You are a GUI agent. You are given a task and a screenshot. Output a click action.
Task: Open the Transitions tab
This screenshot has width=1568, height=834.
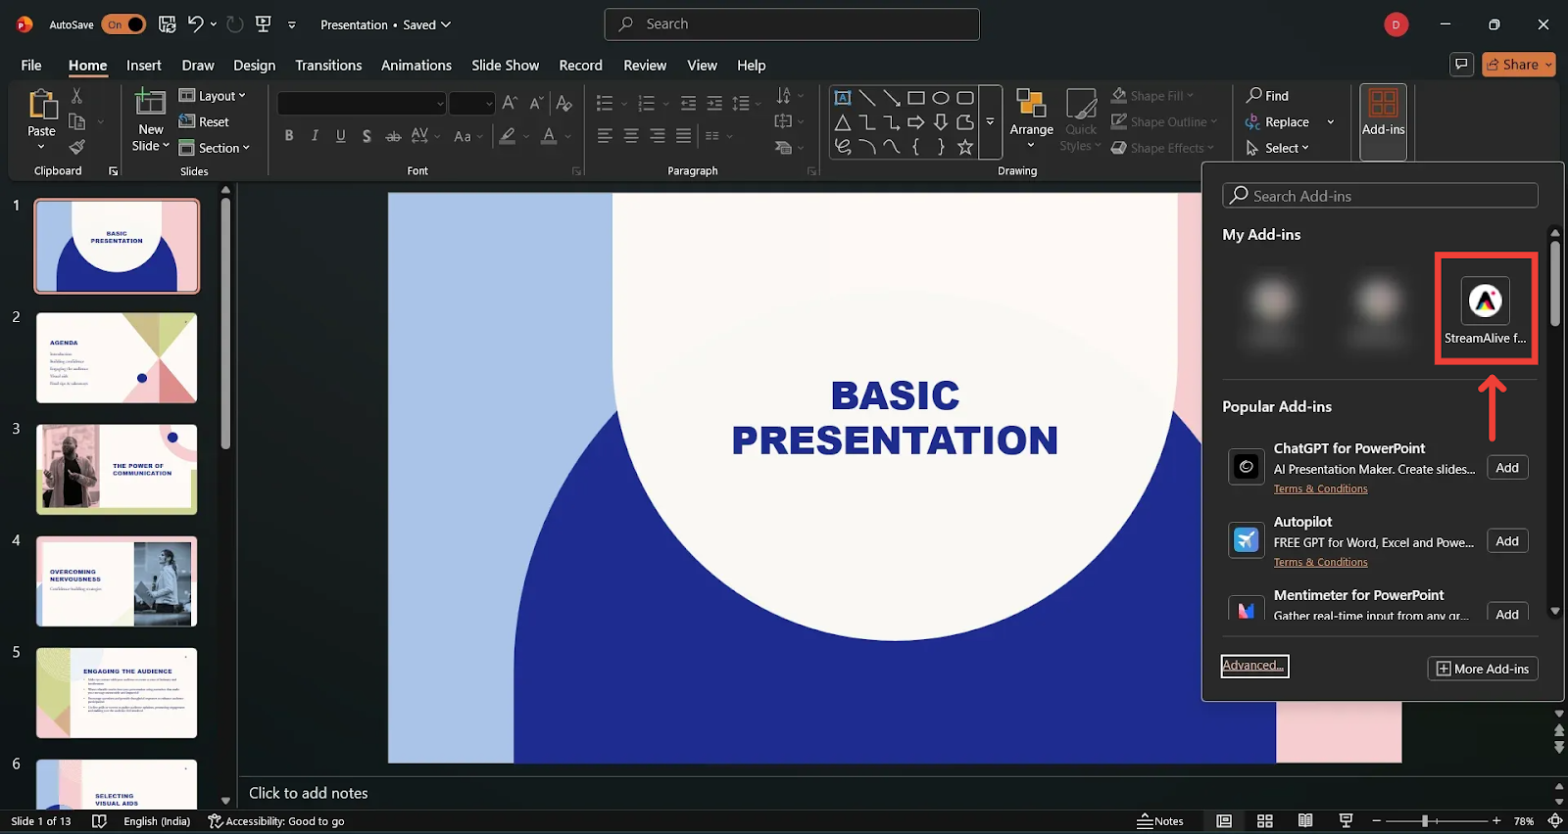328,66
